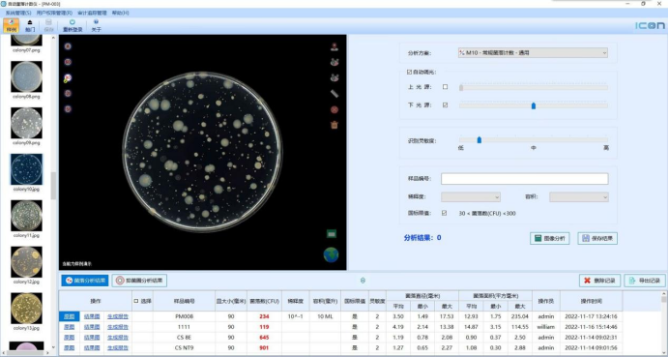Switch to the 菌落分析结果 tab
This screenshot has height=357, width=669.
(85, 281)
